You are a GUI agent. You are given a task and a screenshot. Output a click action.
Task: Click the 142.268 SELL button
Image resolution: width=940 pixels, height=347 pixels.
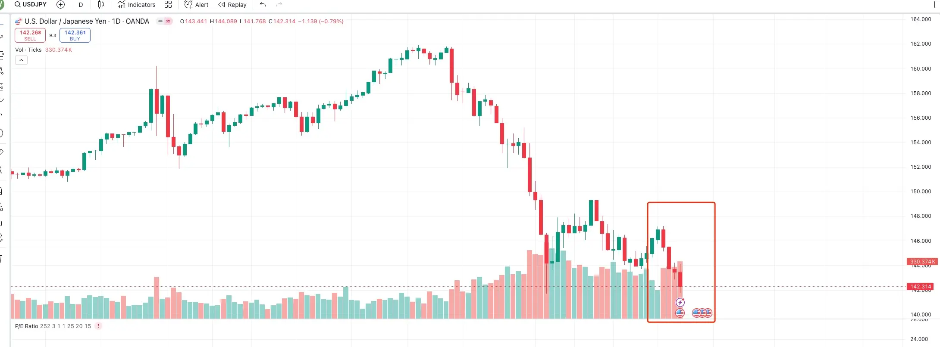click(x=30, y=35)
